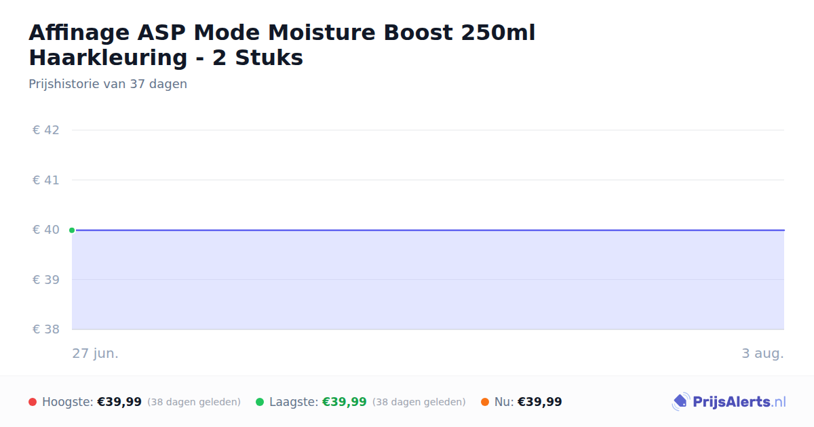Image resolution: width=814 pixels, height=427 pixels.
Task: Click the 3 aug. end date label
Action: (x=762, y=353)
